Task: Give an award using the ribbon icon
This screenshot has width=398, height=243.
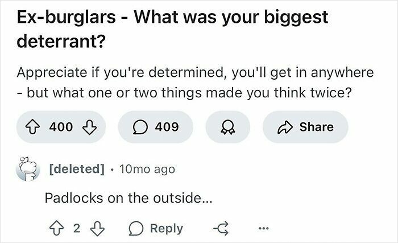Action: (227, 127)
